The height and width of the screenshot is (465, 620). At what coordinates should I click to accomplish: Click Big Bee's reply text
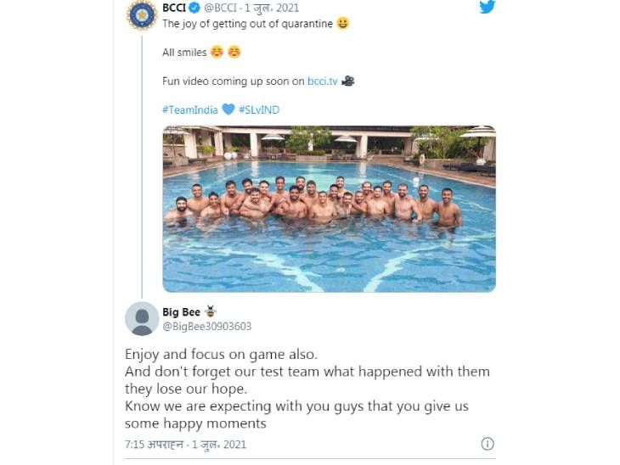pos(307,389)
